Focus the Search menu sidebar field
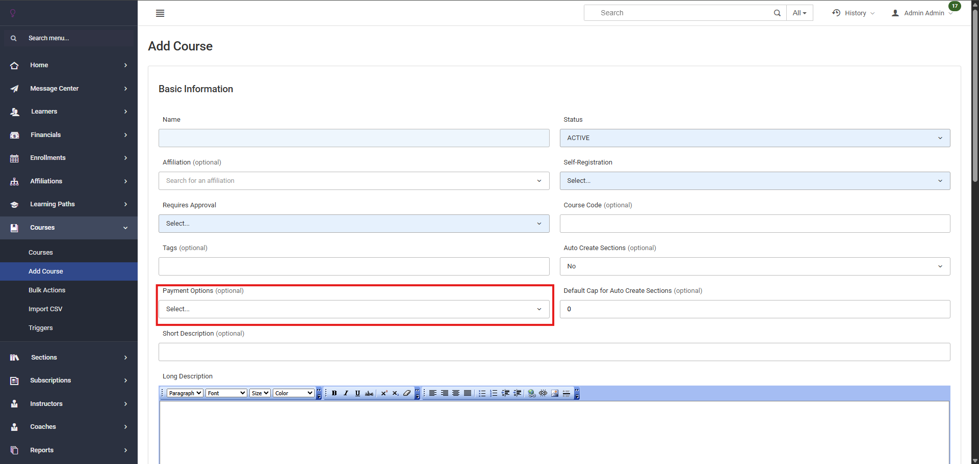 point(69,38)
